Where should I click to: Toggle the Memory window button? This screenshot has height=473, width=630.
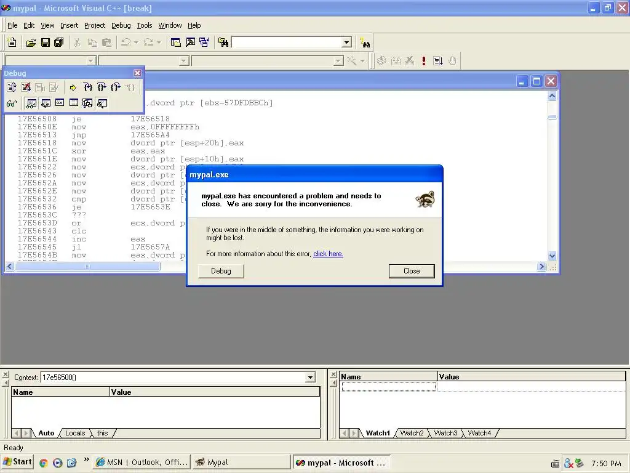coord(74,103)
